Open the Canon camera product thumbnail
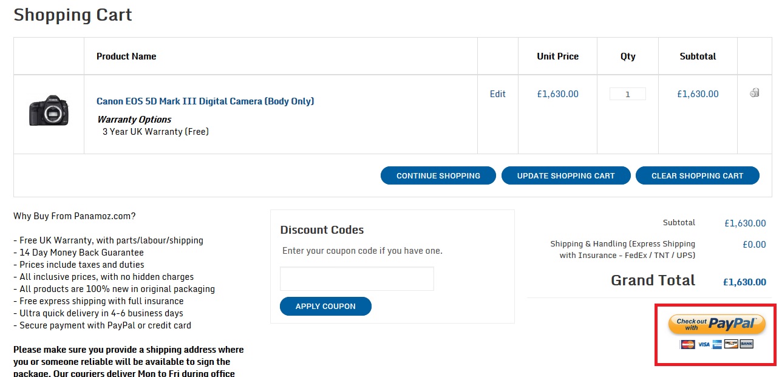Viewport: 779px width, 377px height. point(49,110)
